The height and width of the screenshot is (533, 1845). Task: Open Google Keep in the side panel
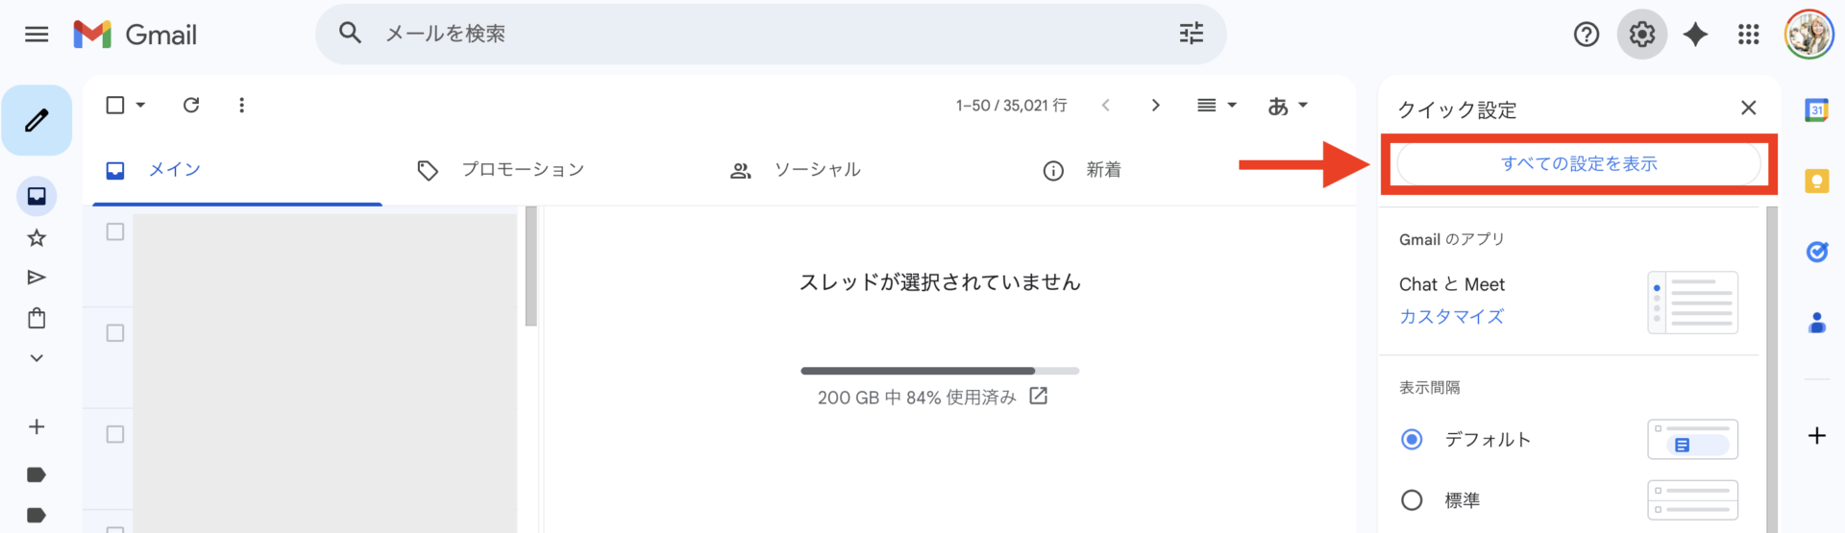(1816, 181)
